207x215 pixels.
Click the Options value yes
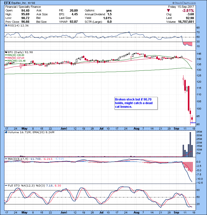[x=109, y=11]
